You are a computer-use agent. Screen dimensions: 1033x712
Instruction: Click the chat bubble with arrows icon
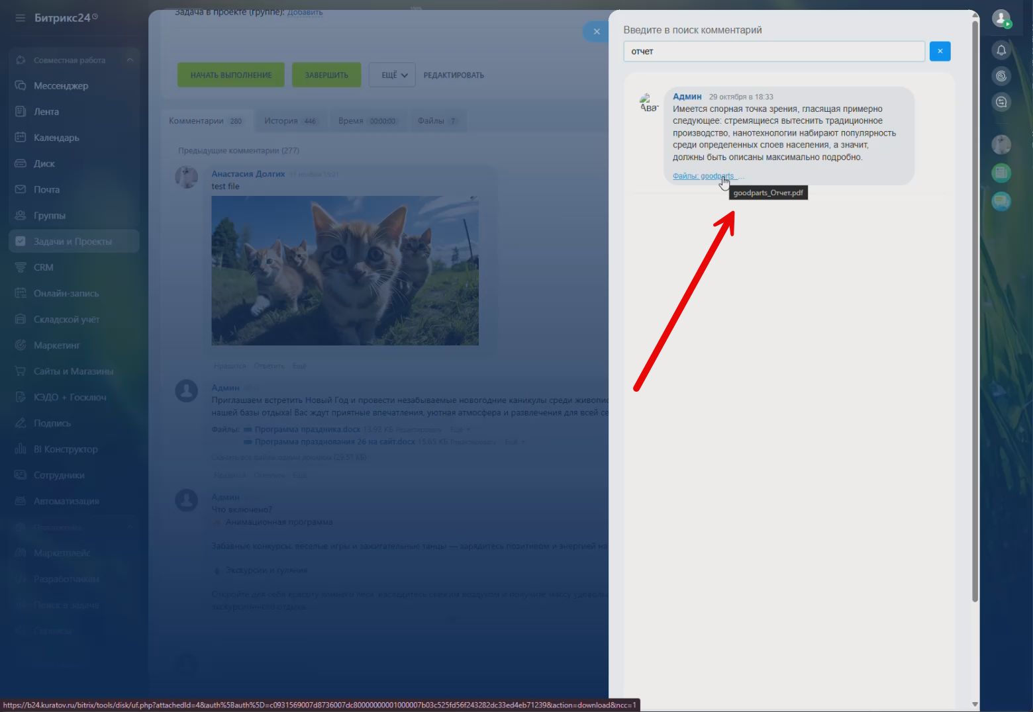tap(1001, 102)
